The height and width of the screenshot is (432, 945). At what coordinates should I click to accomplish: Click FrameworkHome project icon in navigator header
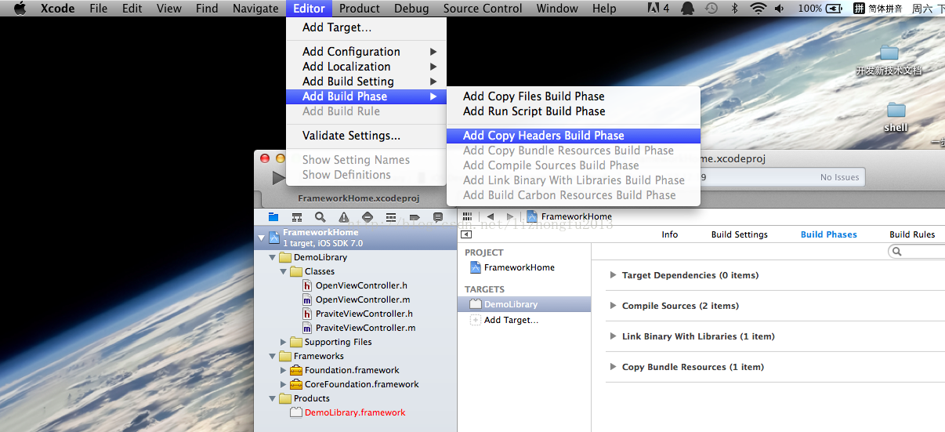coord(273,238)
